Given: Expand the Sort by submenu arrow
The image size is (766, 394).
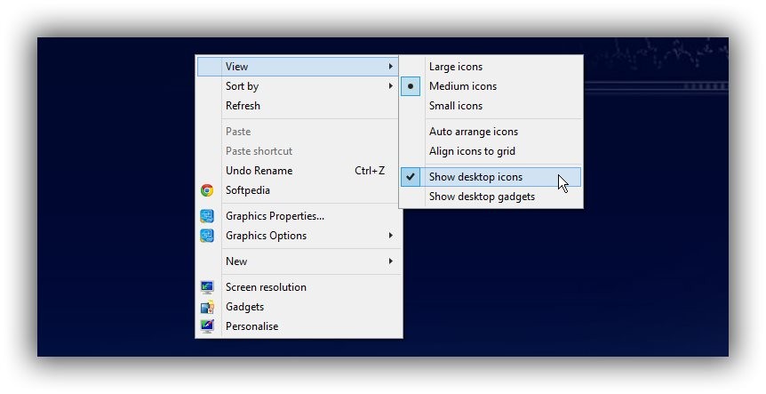Looking at the screenshot, I should tap(390, 86).
